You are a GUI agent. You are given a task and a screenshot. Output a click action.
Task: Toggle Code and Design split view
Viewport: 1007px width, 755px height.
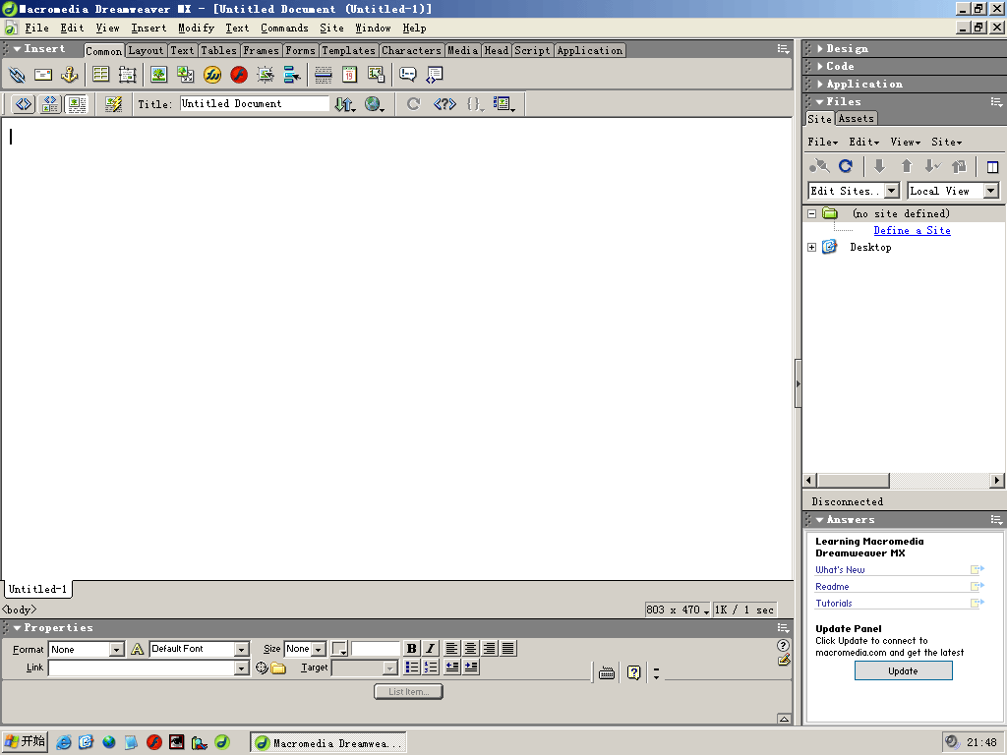coord(50,104)
